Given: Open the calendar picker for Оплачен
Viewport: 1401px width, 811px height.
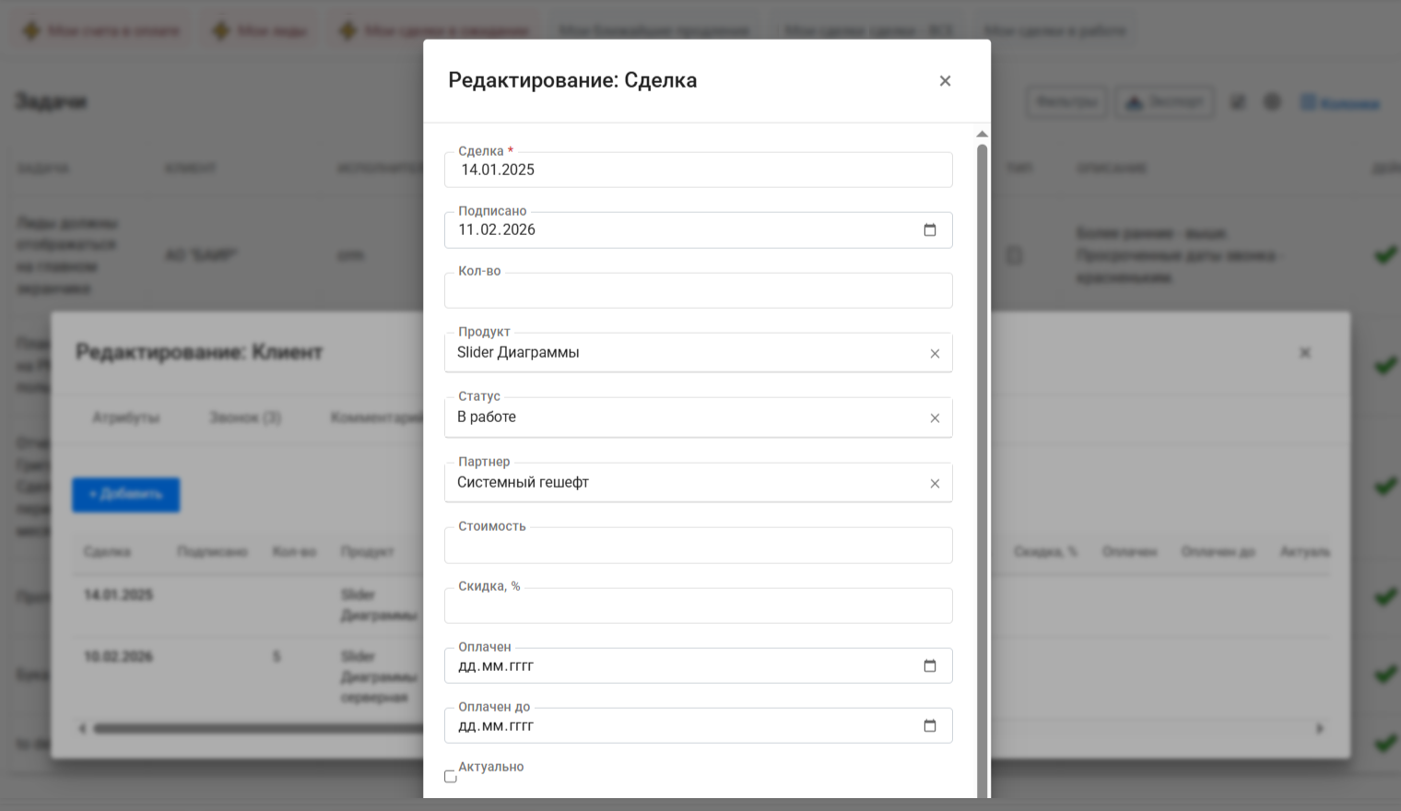Looking at the screenshot, I should pyautogui.click(x=930, y=666).
